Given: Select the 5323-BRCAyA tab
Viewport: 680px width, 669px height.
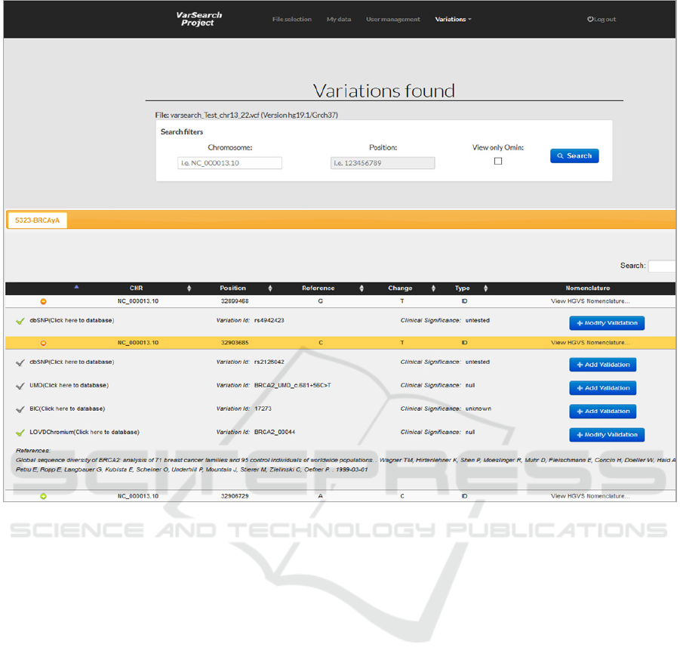Looking at the screenshot, I should click(37, 220).
